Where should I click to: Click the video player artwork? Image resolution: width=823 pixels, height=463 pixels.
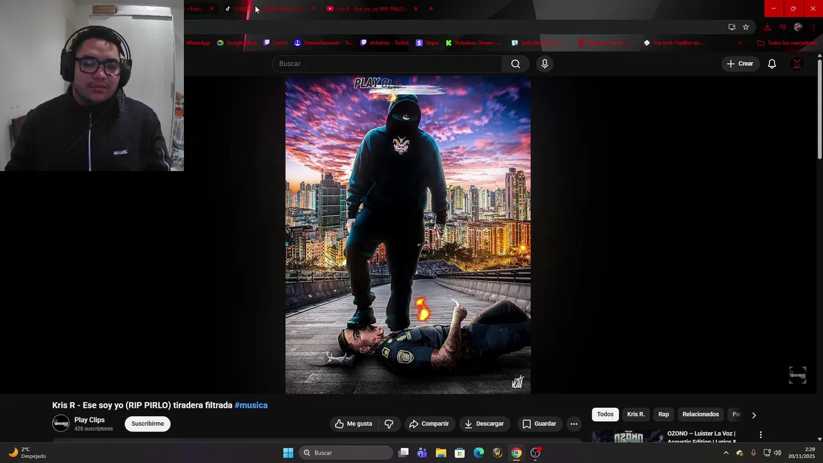click(x=408, y=235)
